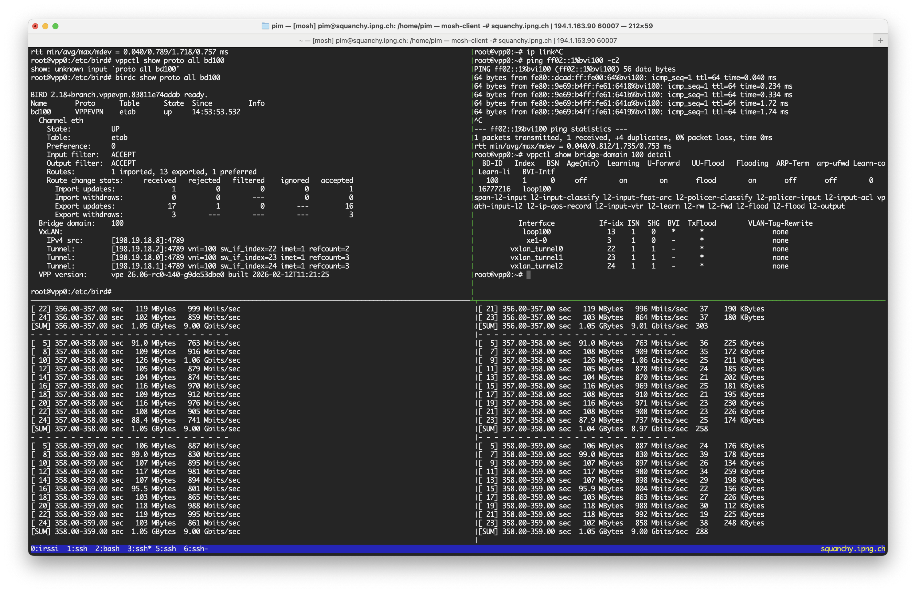Switch to the 5:ssh tmux window

click(166, 548)
